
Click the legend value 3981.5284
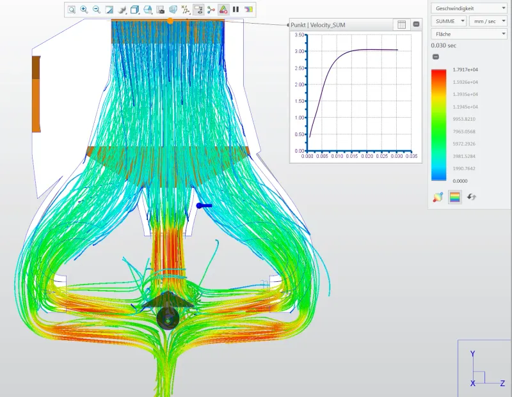[464, 156]
